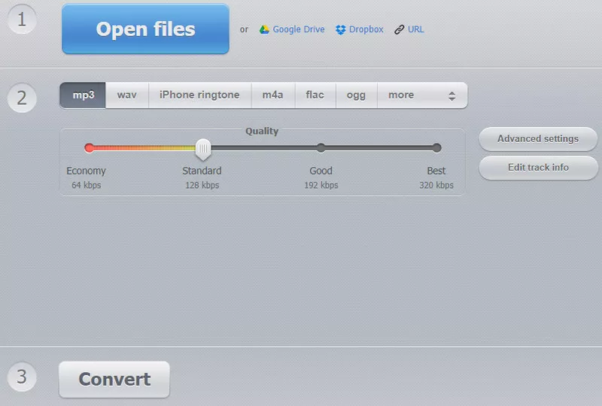Screen dimensions: 602x406
Task: Click the 128 kbps text
Action: (x=202, y=185)
